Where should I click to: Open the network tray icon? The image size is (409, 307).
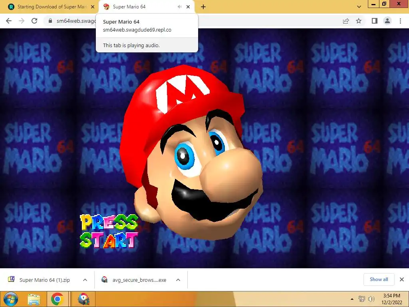pos(362,299)
